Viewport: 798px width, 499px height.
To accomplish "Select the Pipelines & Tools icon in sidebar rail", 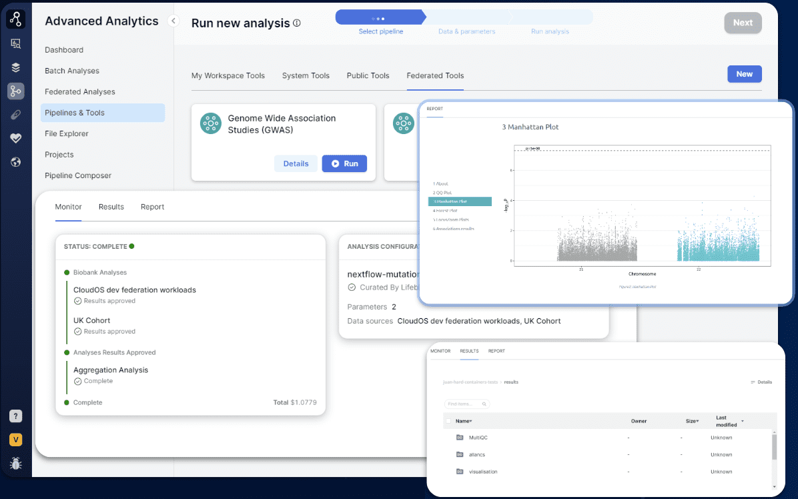I will click(x=16, y=91).
